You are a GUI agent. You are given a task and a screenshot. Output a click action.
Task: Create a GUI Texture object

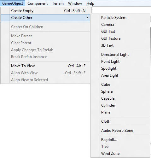pos(120,38)
